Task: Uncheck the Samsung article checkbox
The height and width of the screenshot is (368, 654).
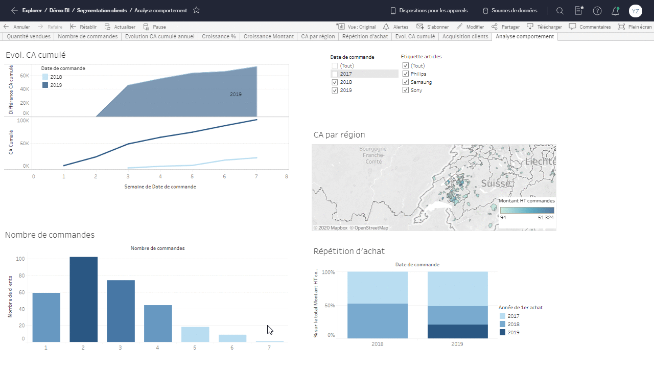Action: [x=406, y=82]
